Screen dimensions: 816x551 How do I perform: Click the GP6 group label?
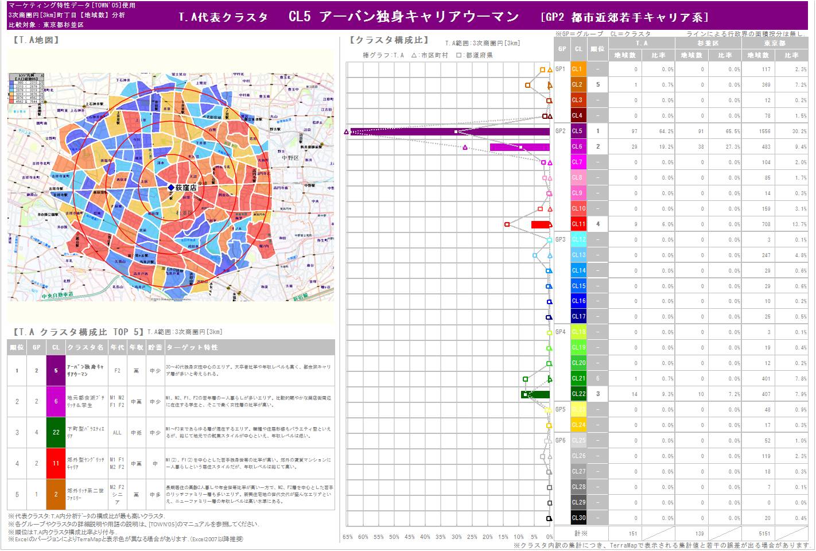561,441
